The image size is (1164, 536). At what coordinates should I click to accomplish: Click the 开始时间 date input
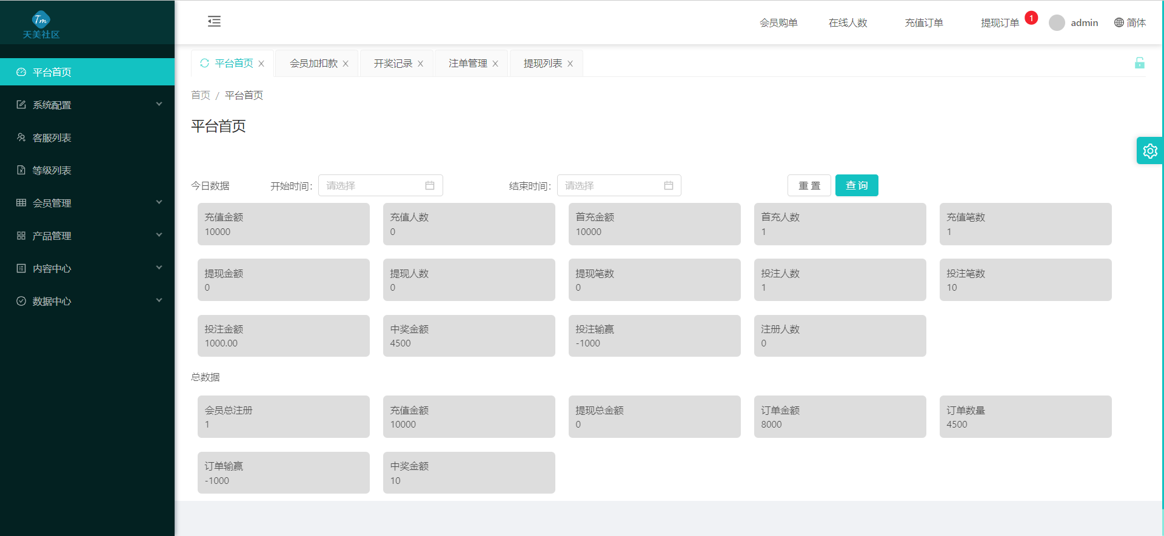(x=381, y=185)
